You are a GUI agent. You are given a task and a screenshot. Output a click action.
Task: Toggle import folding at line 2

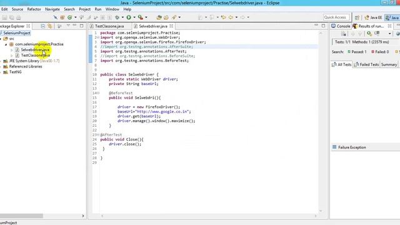click(97, 37)
